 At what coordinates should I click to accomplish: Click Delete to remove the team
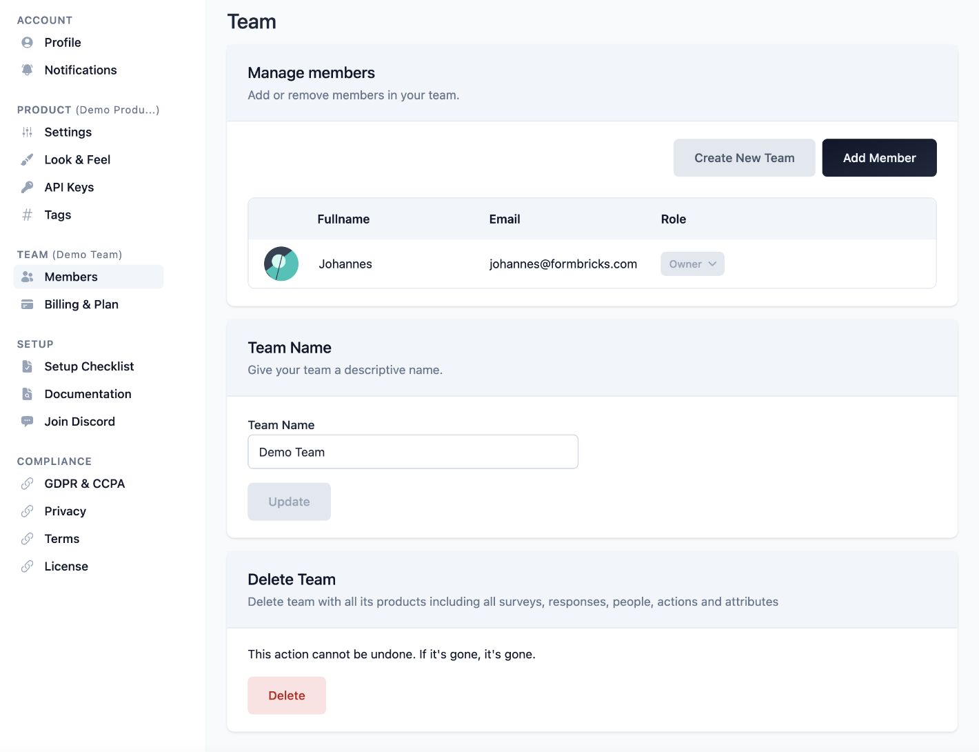click(287, 695)
